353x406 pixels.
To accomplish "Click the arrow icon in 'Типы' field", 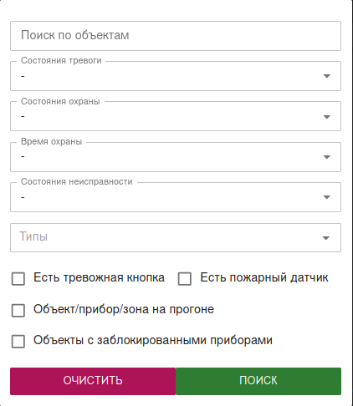I will (x=326, y=238).
